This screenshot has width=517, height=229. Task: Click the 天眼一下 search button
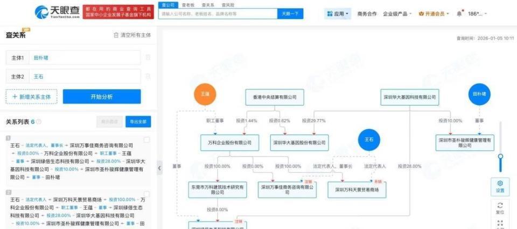290,14
